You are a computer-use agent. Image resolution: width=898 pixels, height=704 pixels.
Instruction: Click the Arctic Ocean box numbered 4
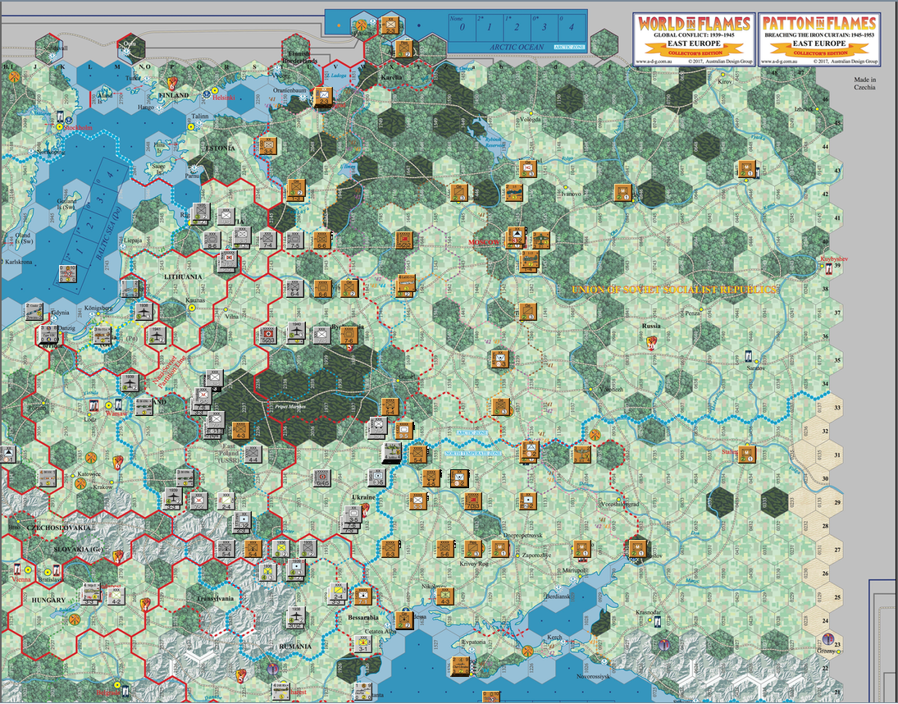click(x=571, y=28)
